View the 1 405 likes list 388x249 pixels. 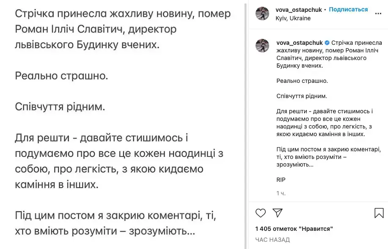[294, 229]
